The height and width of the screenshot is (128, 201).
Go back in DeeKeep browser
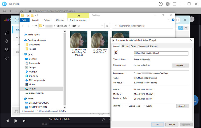click(x=11, y=11)
